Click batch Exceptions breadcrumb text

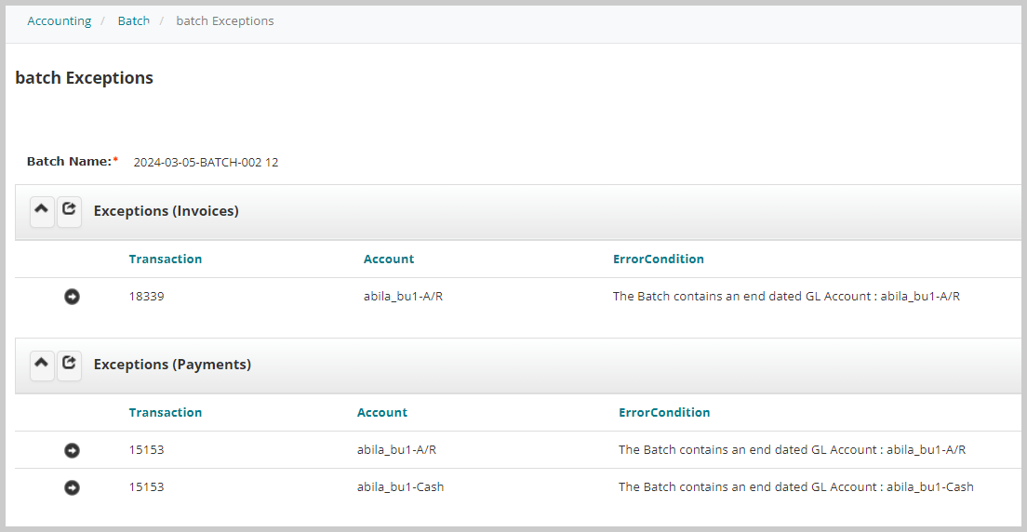(225, 21)
